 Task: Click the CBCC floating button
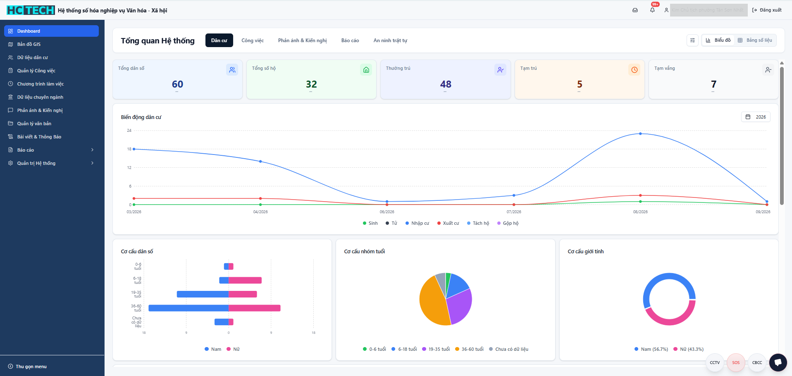(757, 362)
